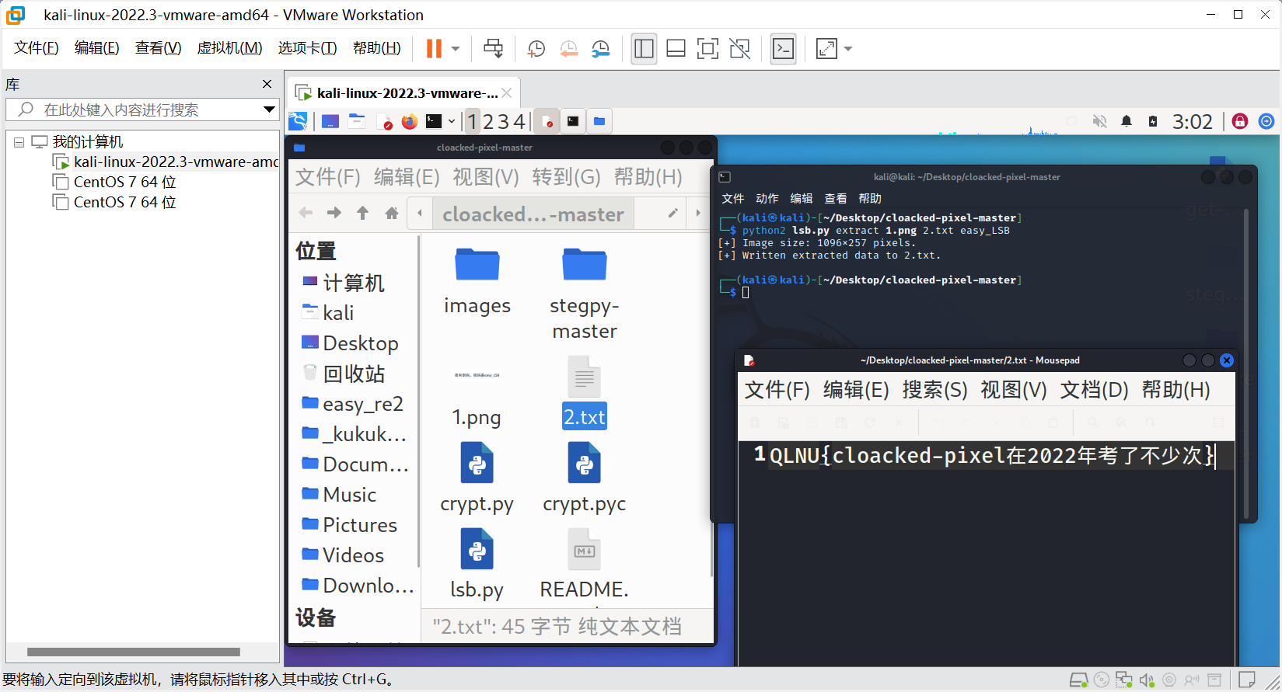Open the snapshot manager wrench icon
This screenshot has width=1282, height=692.
(601, 49)
